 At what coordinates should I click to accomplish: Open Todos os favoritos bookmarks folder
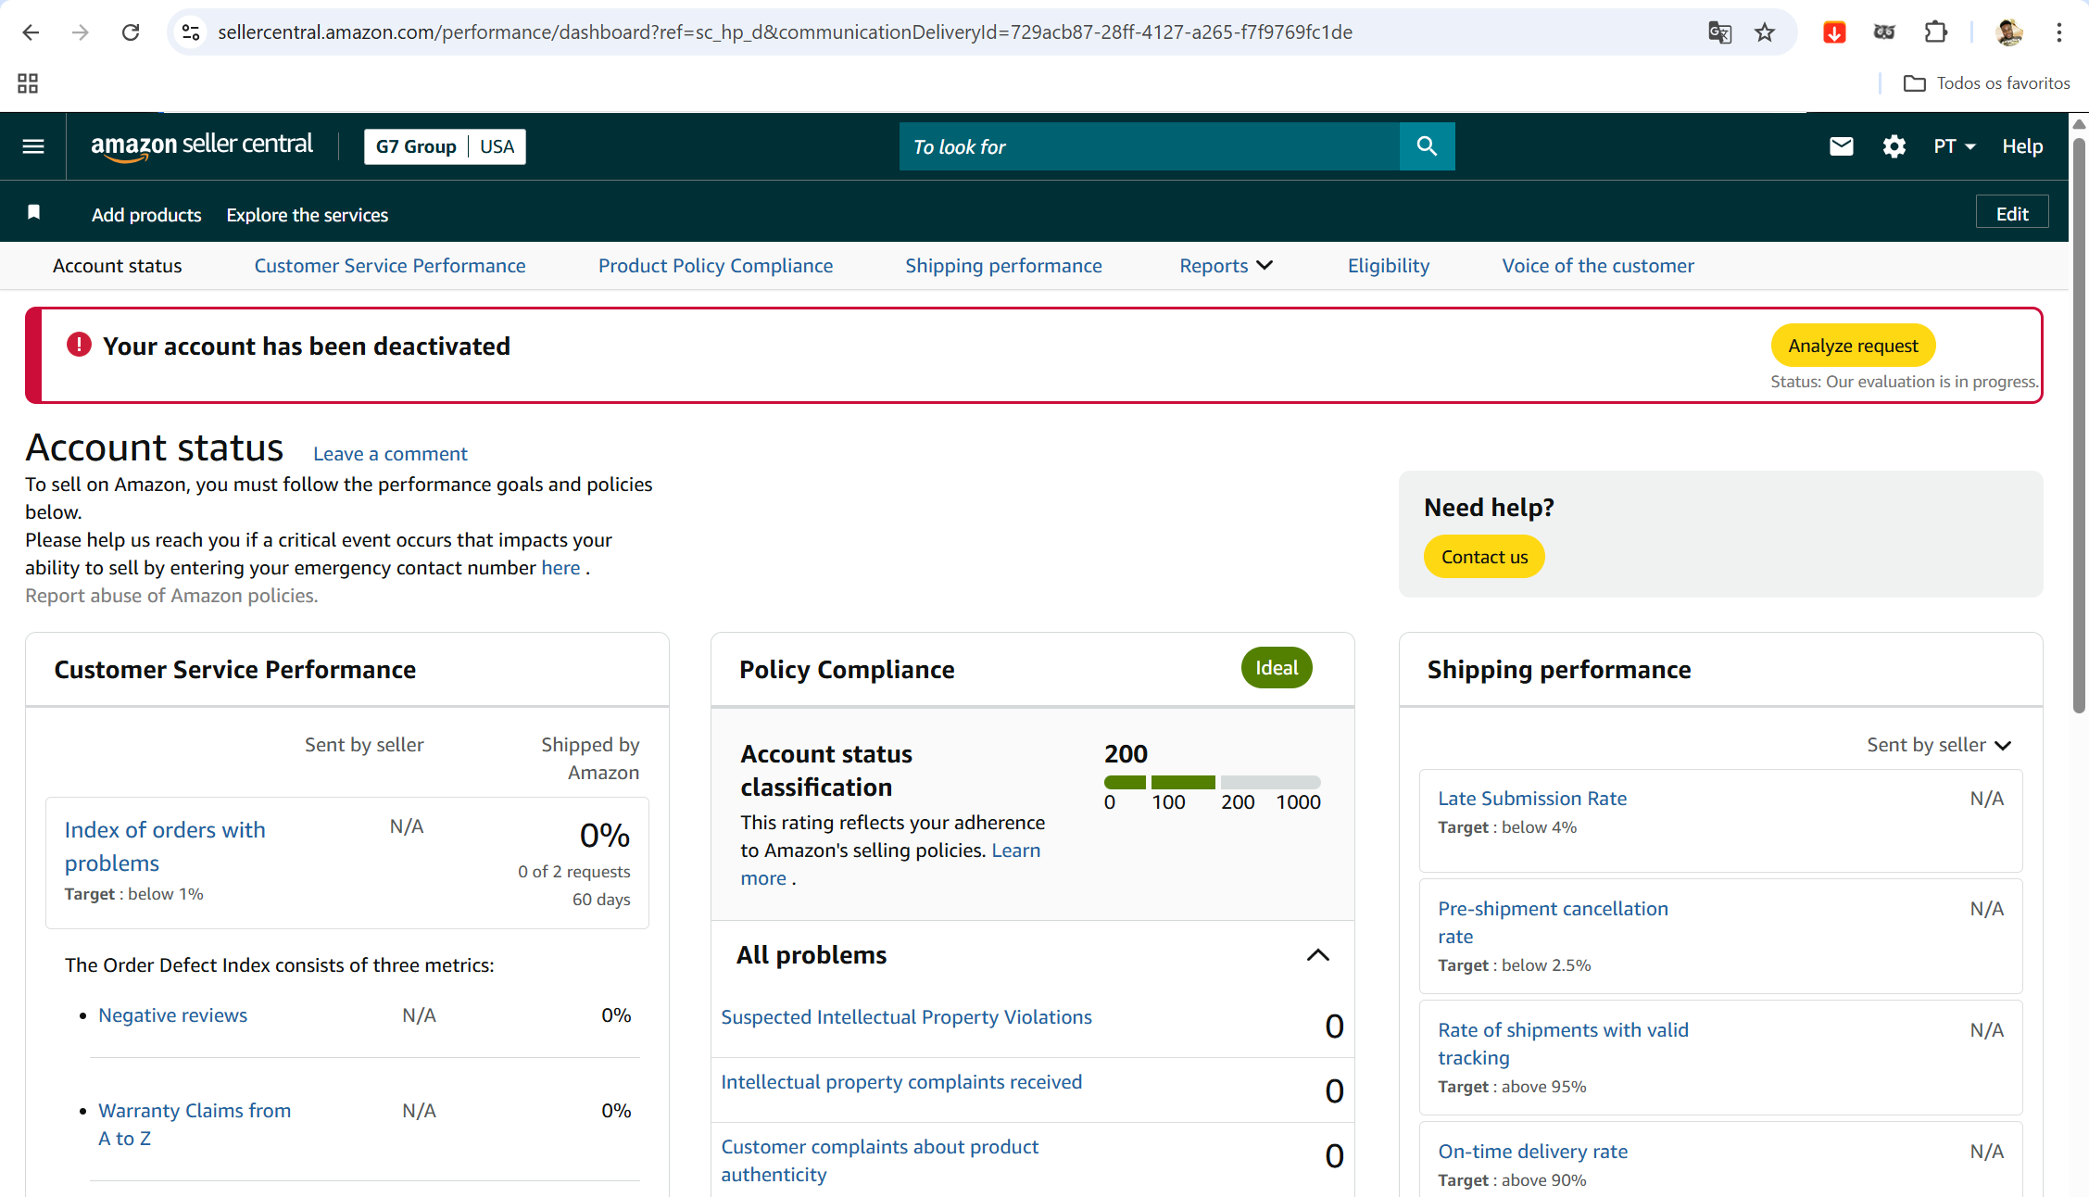[1986, 83]
